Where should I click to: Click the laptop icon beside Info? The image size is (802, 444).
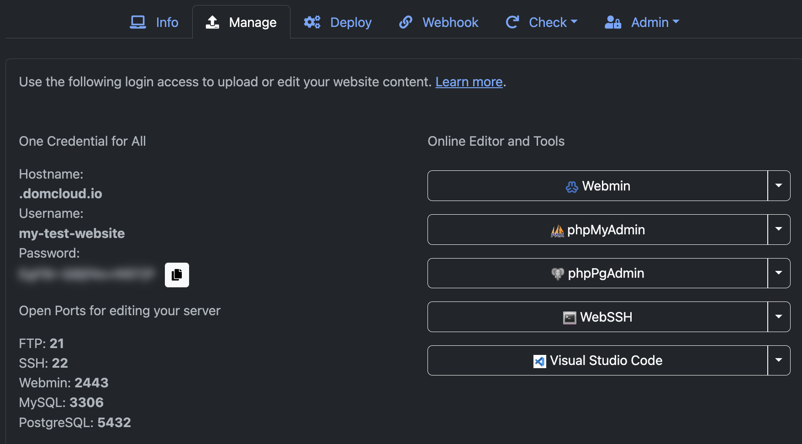click(138, 22)
